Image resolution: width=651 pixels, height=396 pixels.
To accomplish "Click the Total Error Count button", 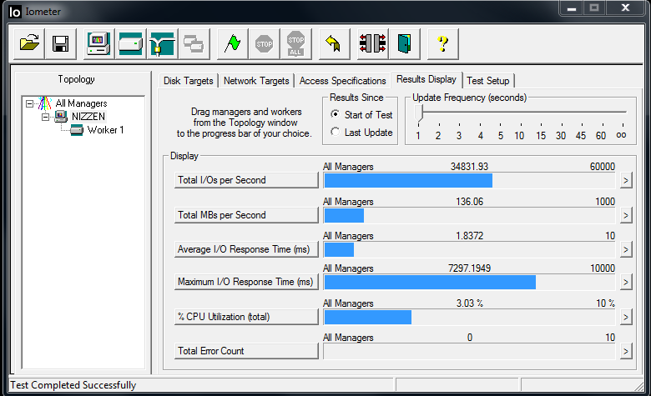I will 246,351.
